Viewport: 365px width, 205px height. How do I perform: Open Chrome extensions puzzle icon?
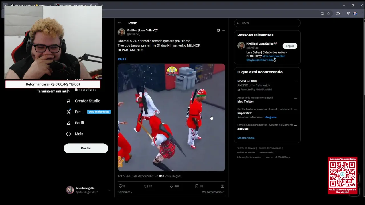pyautogui.click(x=338, y=13)
